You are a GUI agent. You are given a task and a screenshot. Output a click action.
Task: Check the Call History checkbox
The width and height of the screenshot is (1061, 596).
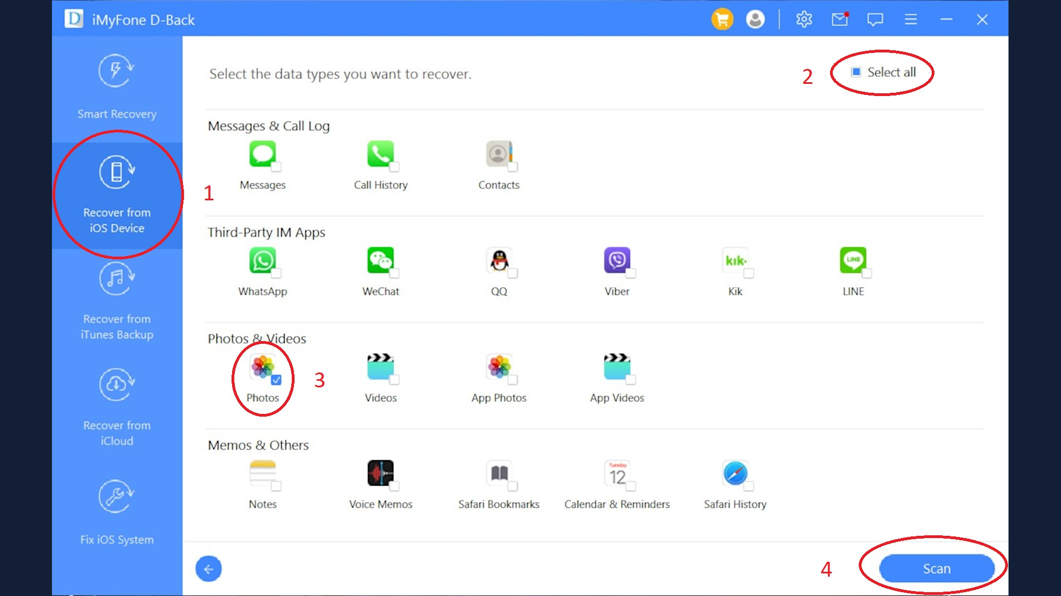pyautogui.click(x=395, y=167)
